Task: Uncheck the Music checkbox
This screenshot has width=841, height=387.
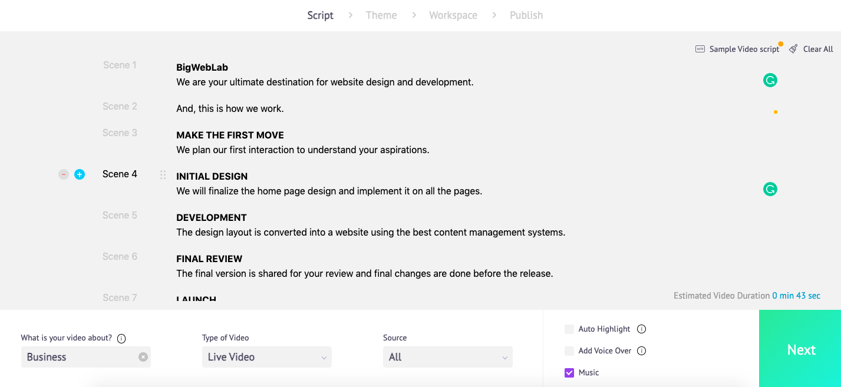Action: point(569,372)
